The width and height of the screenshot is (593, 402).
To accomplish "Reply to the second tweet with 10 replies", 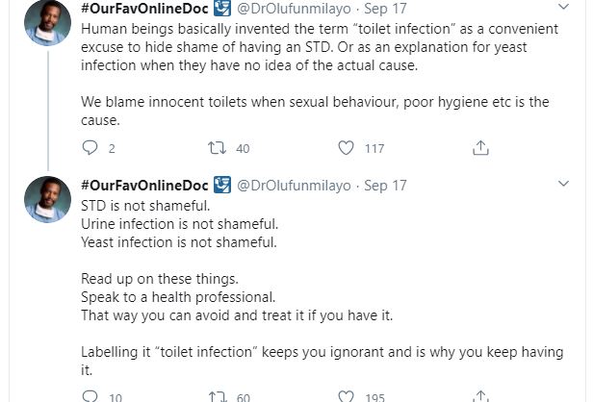I will (90, 396).
